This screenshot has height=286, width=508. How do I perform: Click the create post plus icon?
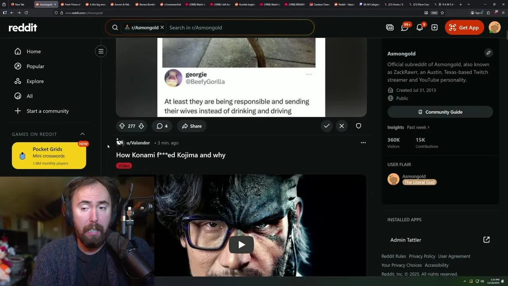[435, 27]
